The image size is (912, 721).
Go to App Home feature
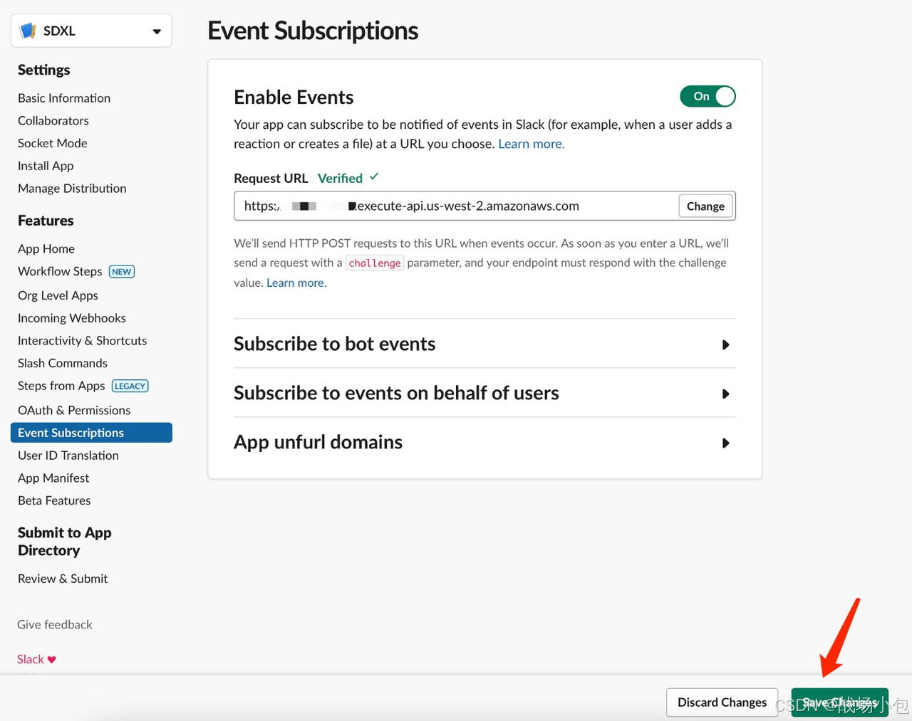(x=46, y=248)
